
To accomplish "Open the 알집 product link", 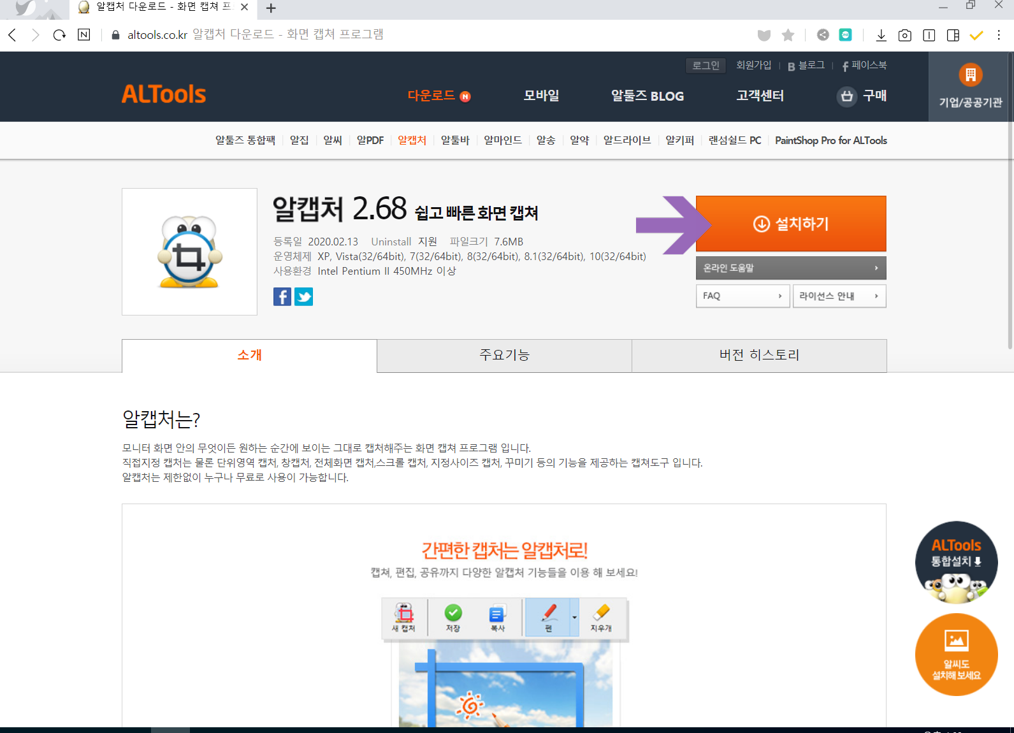I will click(x=299, y=140).
